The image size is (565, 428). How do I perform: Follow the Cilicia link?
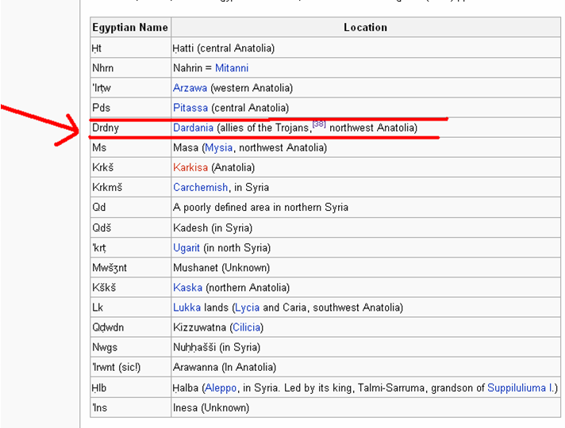(247, 327)
